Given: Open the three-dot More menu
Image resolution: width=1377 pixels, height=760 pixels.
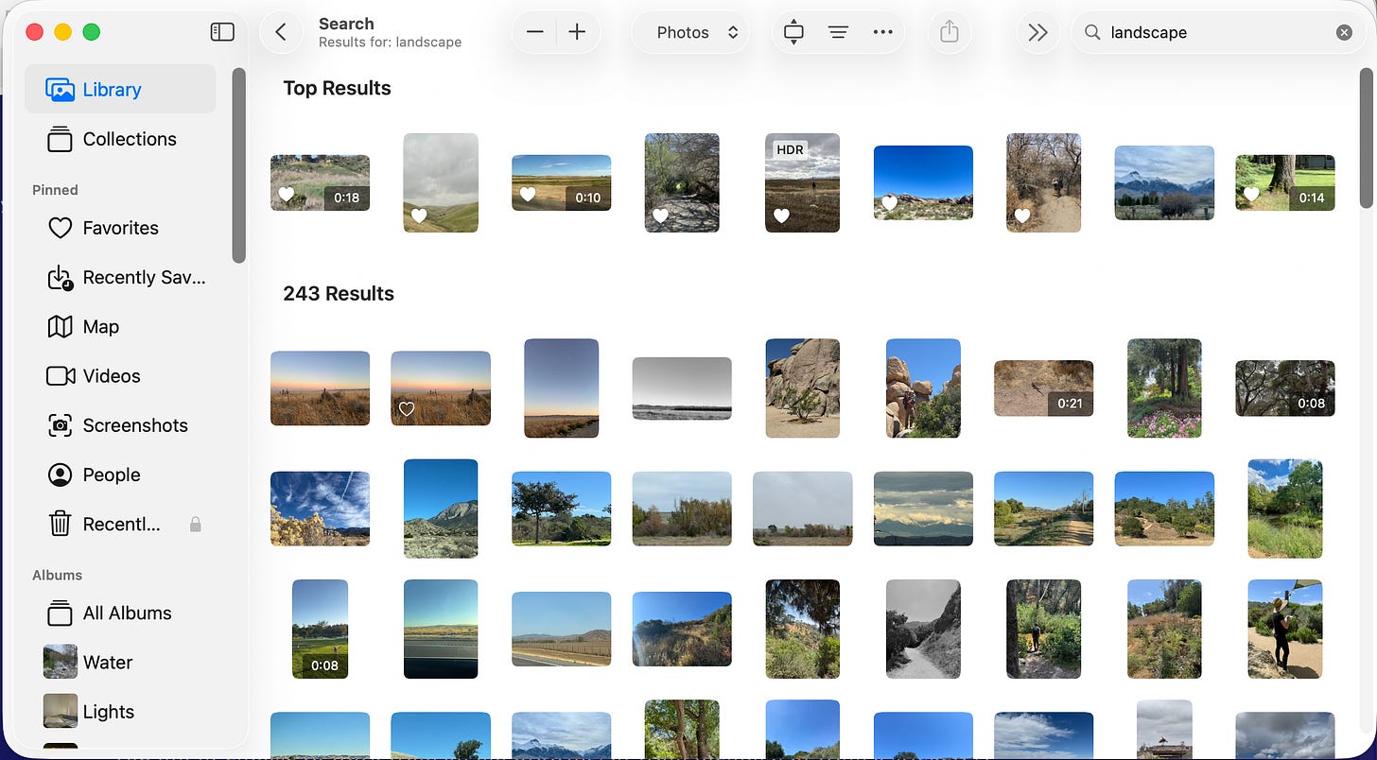Looking at the screenshot, I should click(882, 32).
